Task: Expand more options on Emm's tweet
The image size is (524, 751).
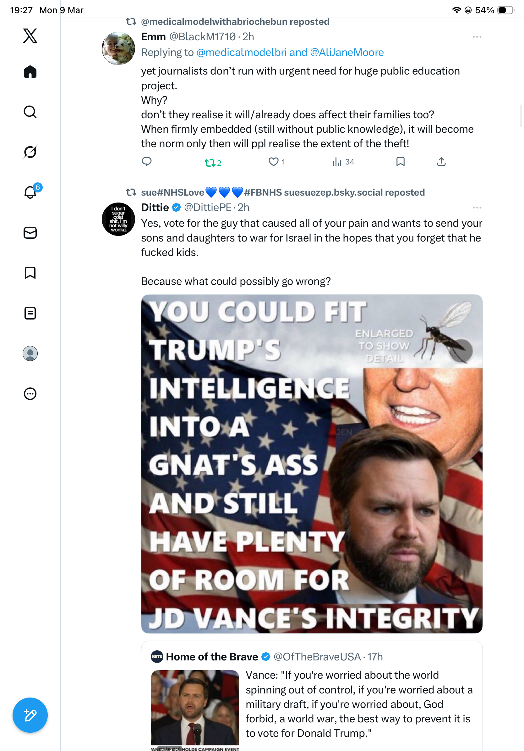Action: [477, 37]
